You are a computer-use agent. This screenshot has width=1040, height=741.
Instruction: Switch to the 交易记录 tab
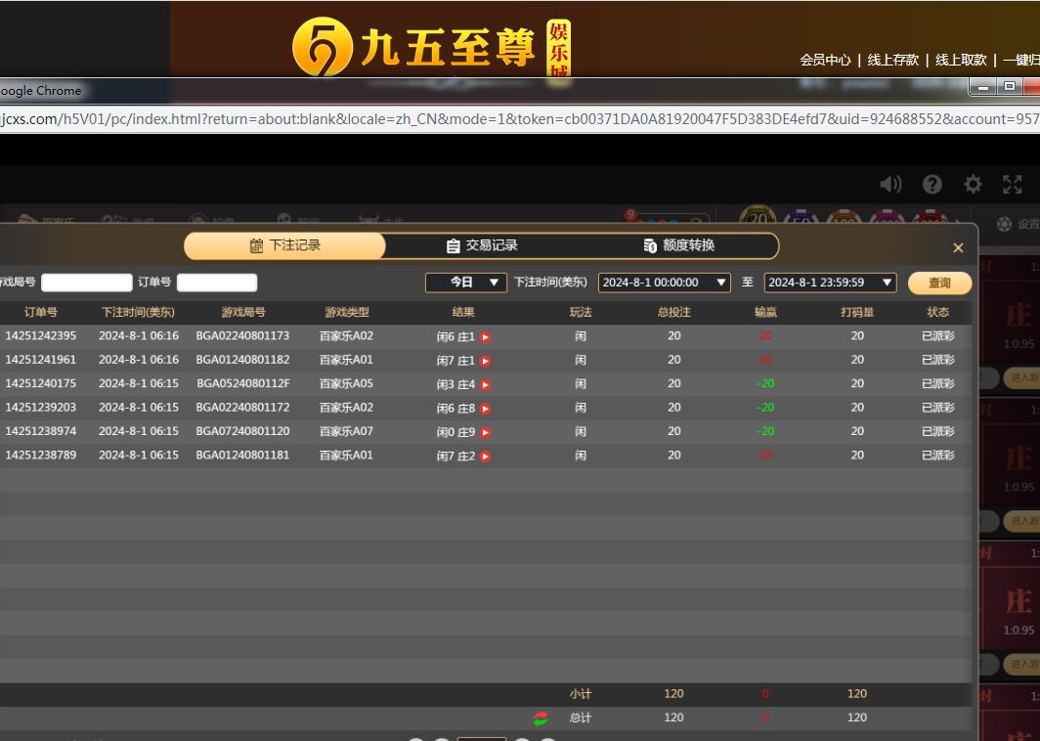pyautogui.click(x=482, y=246)
